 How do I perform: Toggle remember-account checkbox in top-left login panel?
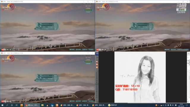tap(42, 27)
